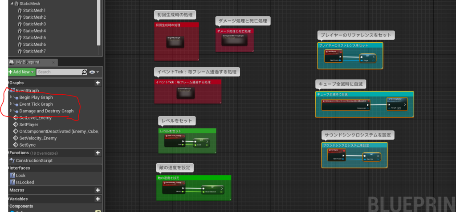Click the 初回生成時の処理 comment header
Screen dimensions: 456x212
(176, 25)
